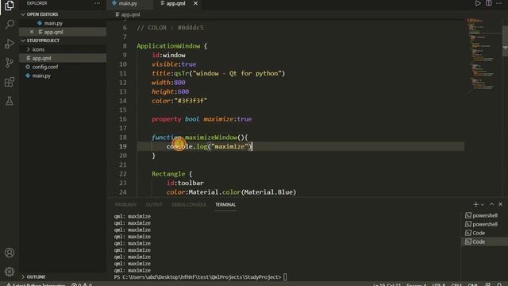
Task: Close the app.qml editor tab
Action: 196,3
